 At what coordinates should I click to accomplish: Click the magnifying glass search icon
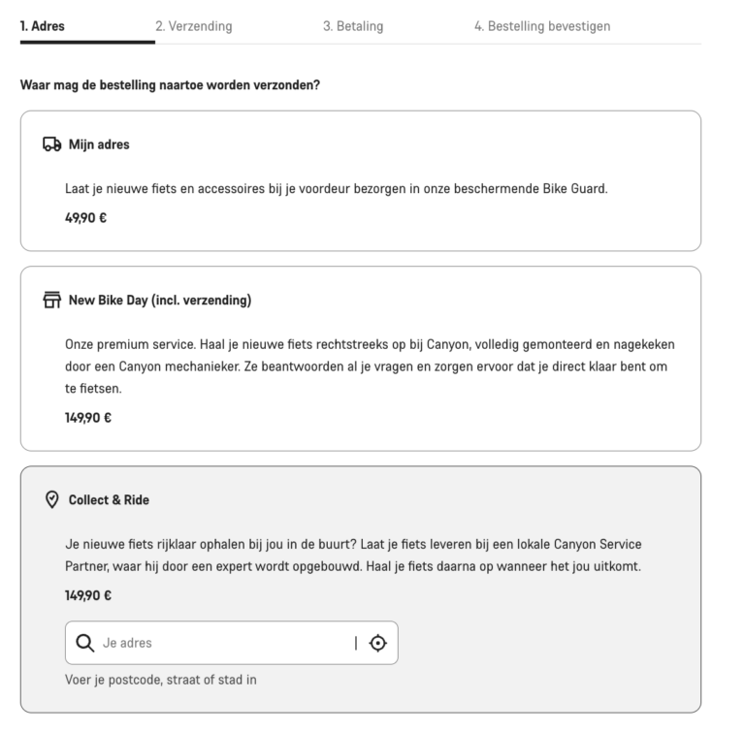coord(85,643)
